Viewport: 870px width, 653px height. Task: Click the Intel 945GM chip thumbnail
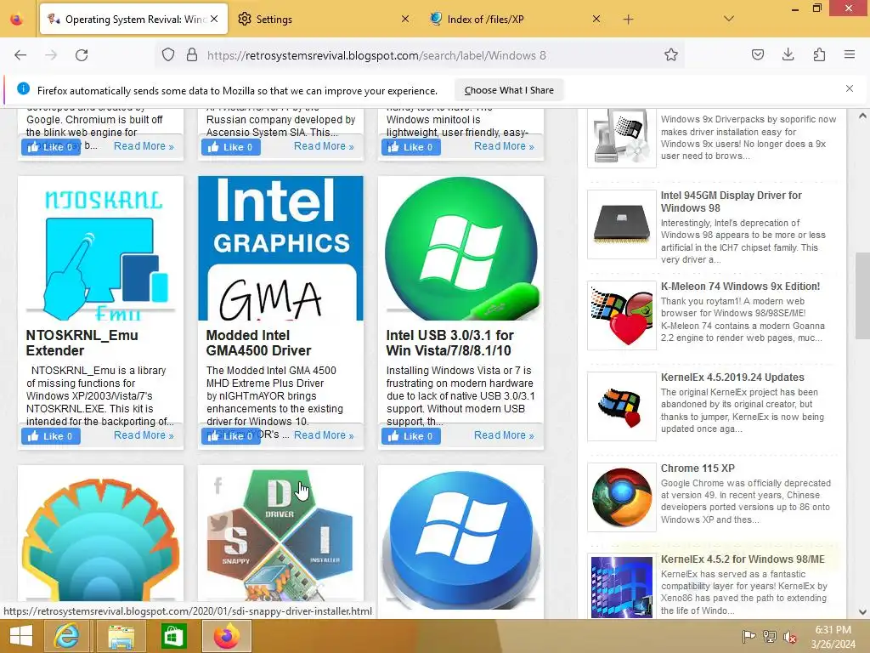621,224
